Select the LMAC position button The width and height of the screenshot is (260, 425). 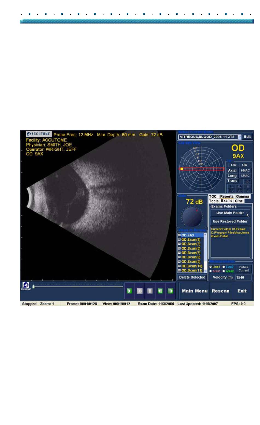coord(245,176)
